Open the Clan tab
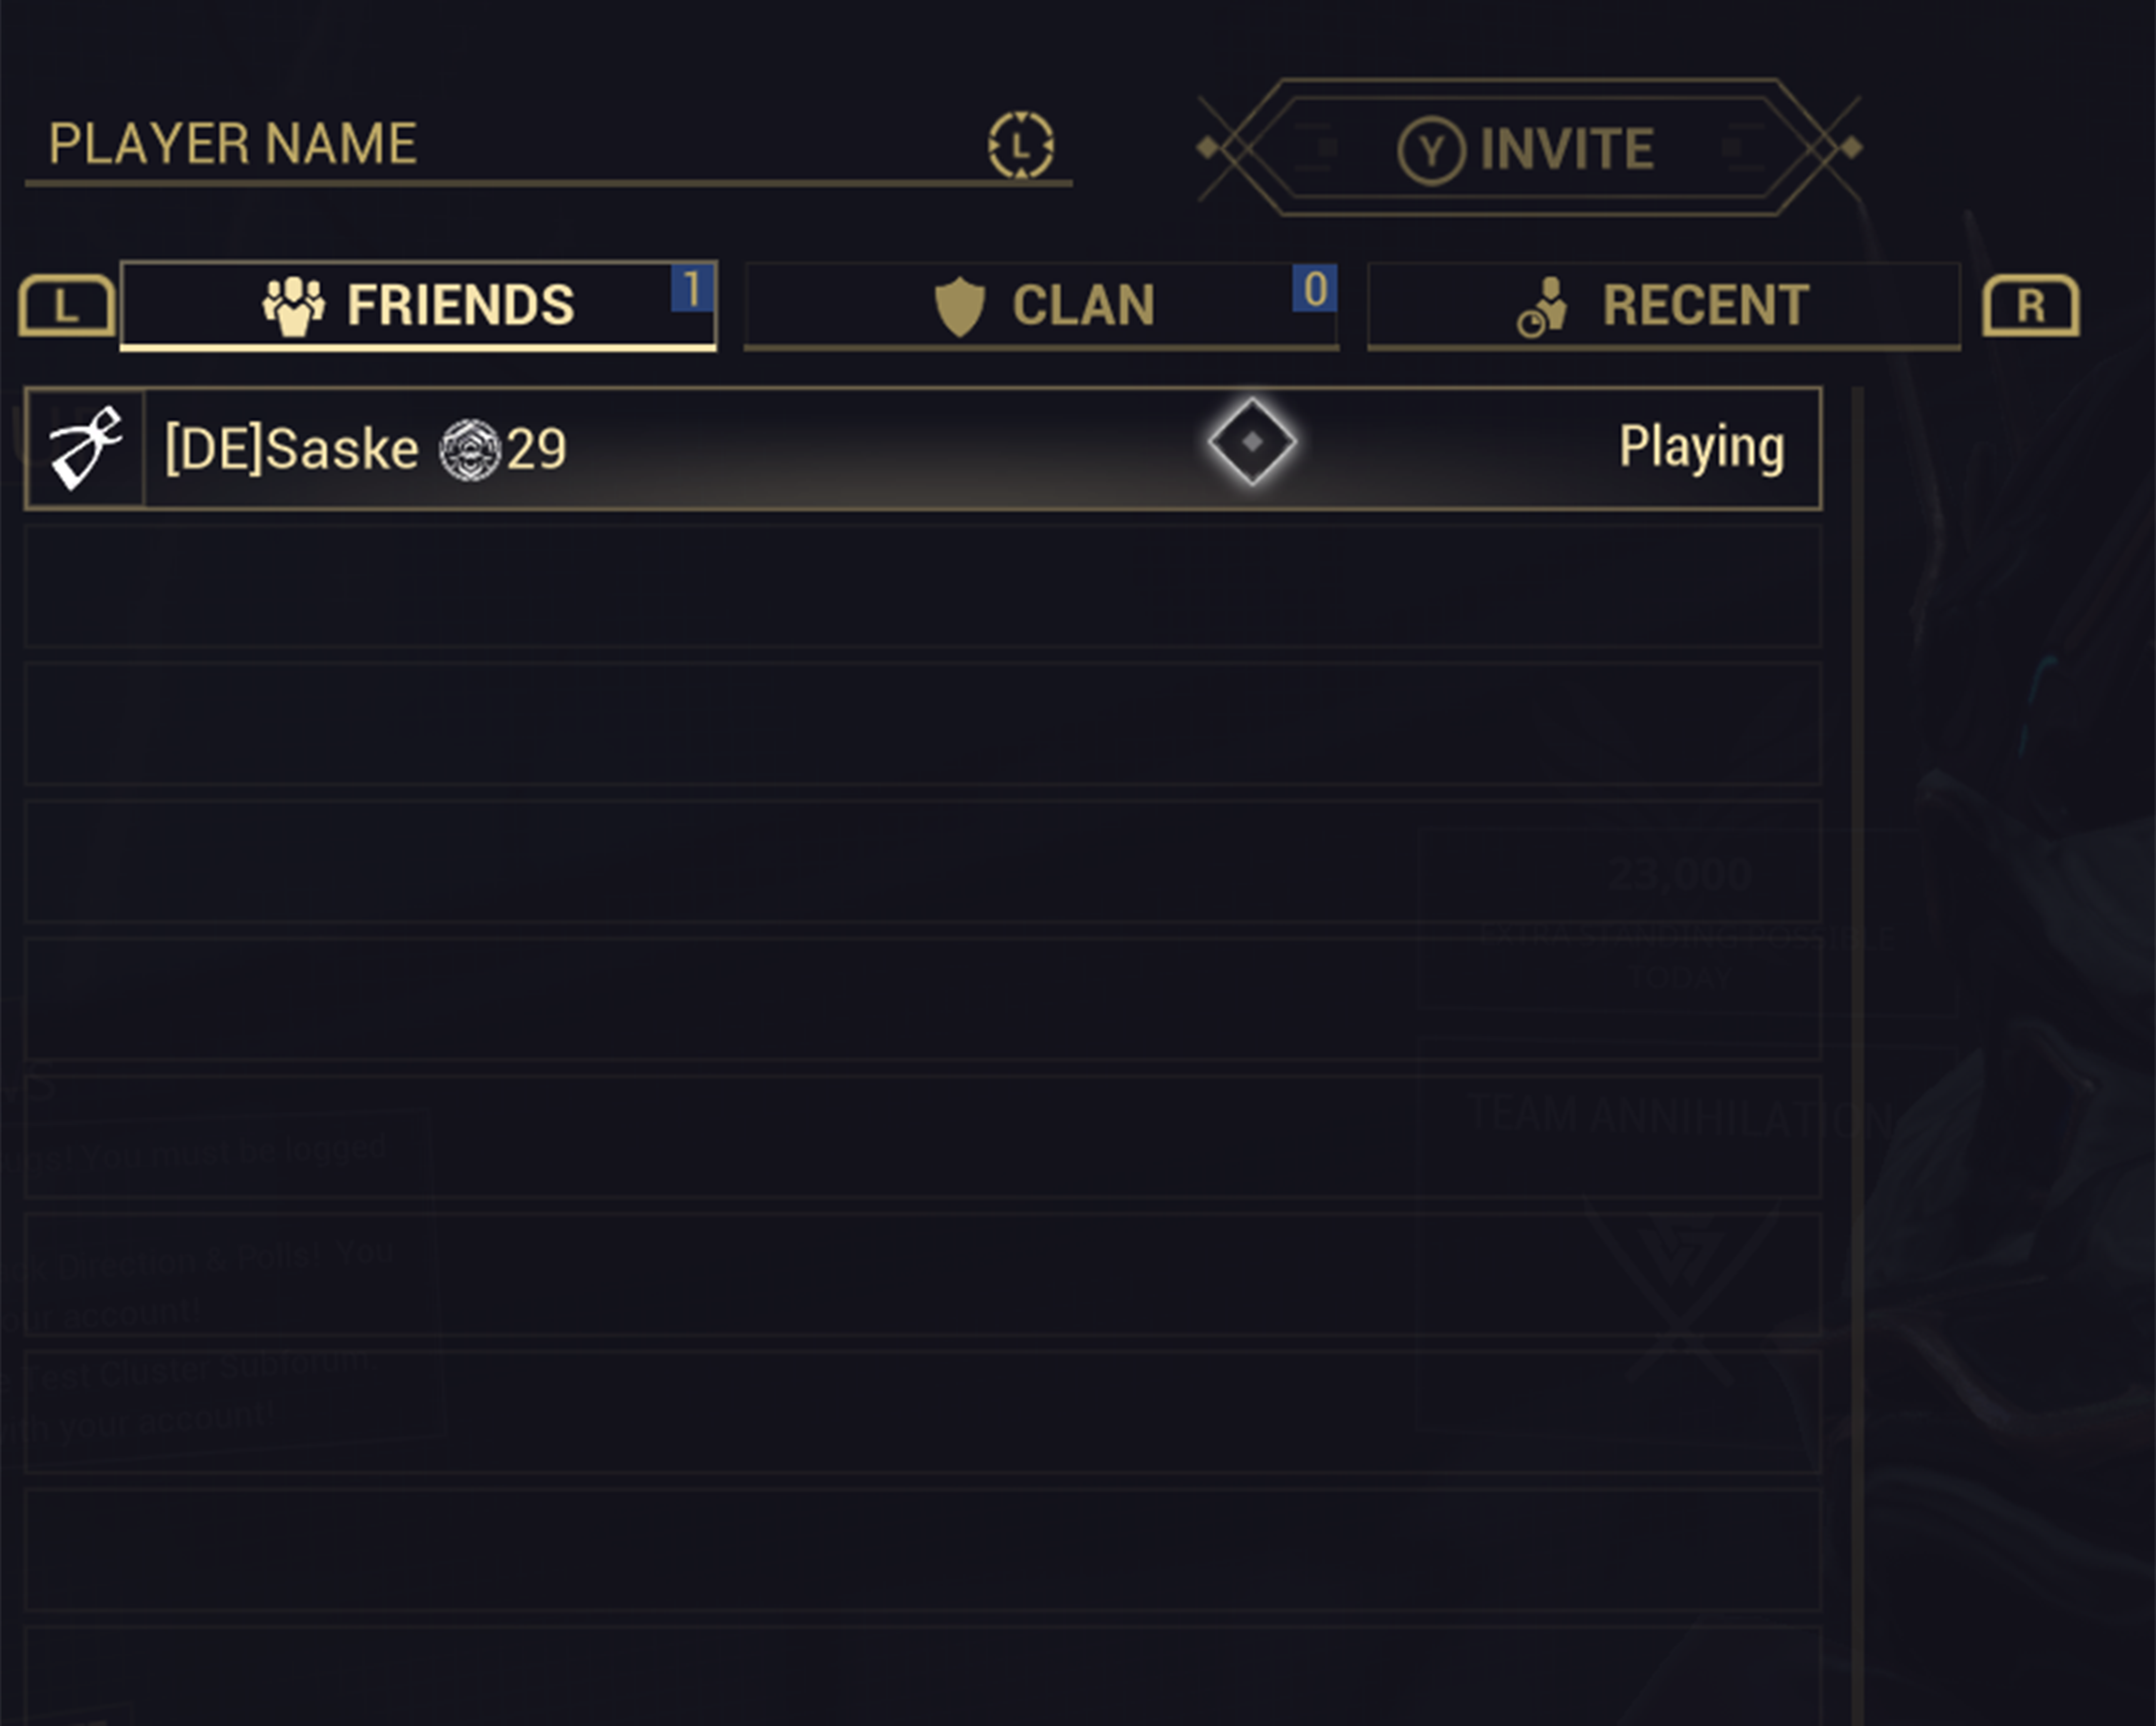Viewport: 2156px width, 1726px height. [x=1041, y=306]
